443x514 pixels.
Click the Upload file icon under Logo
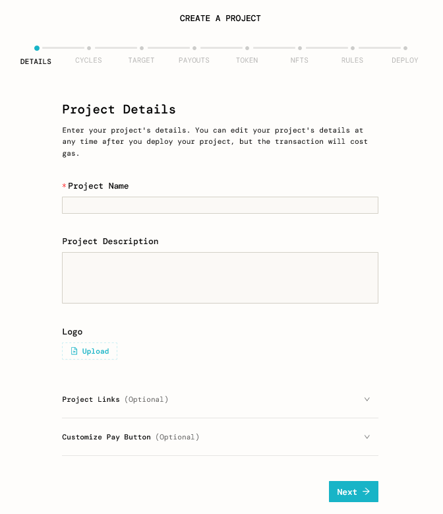tap(74, 351)
